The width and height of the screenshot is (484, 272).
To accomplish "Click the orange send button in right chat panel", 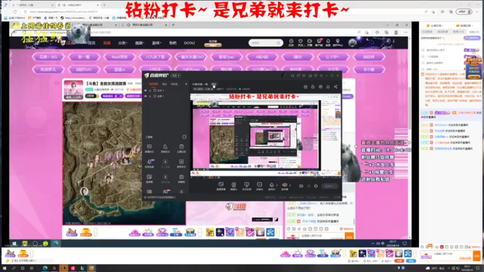I will tap(477, 256).
